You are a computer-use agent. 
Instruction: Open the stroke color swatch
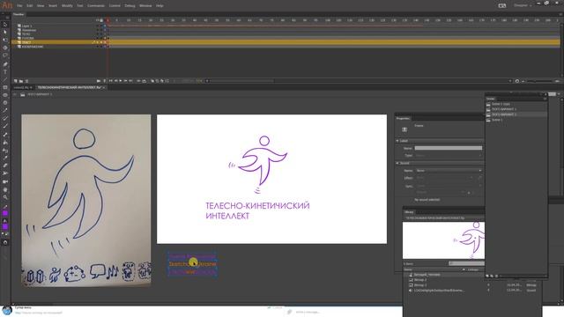(5, 213)
